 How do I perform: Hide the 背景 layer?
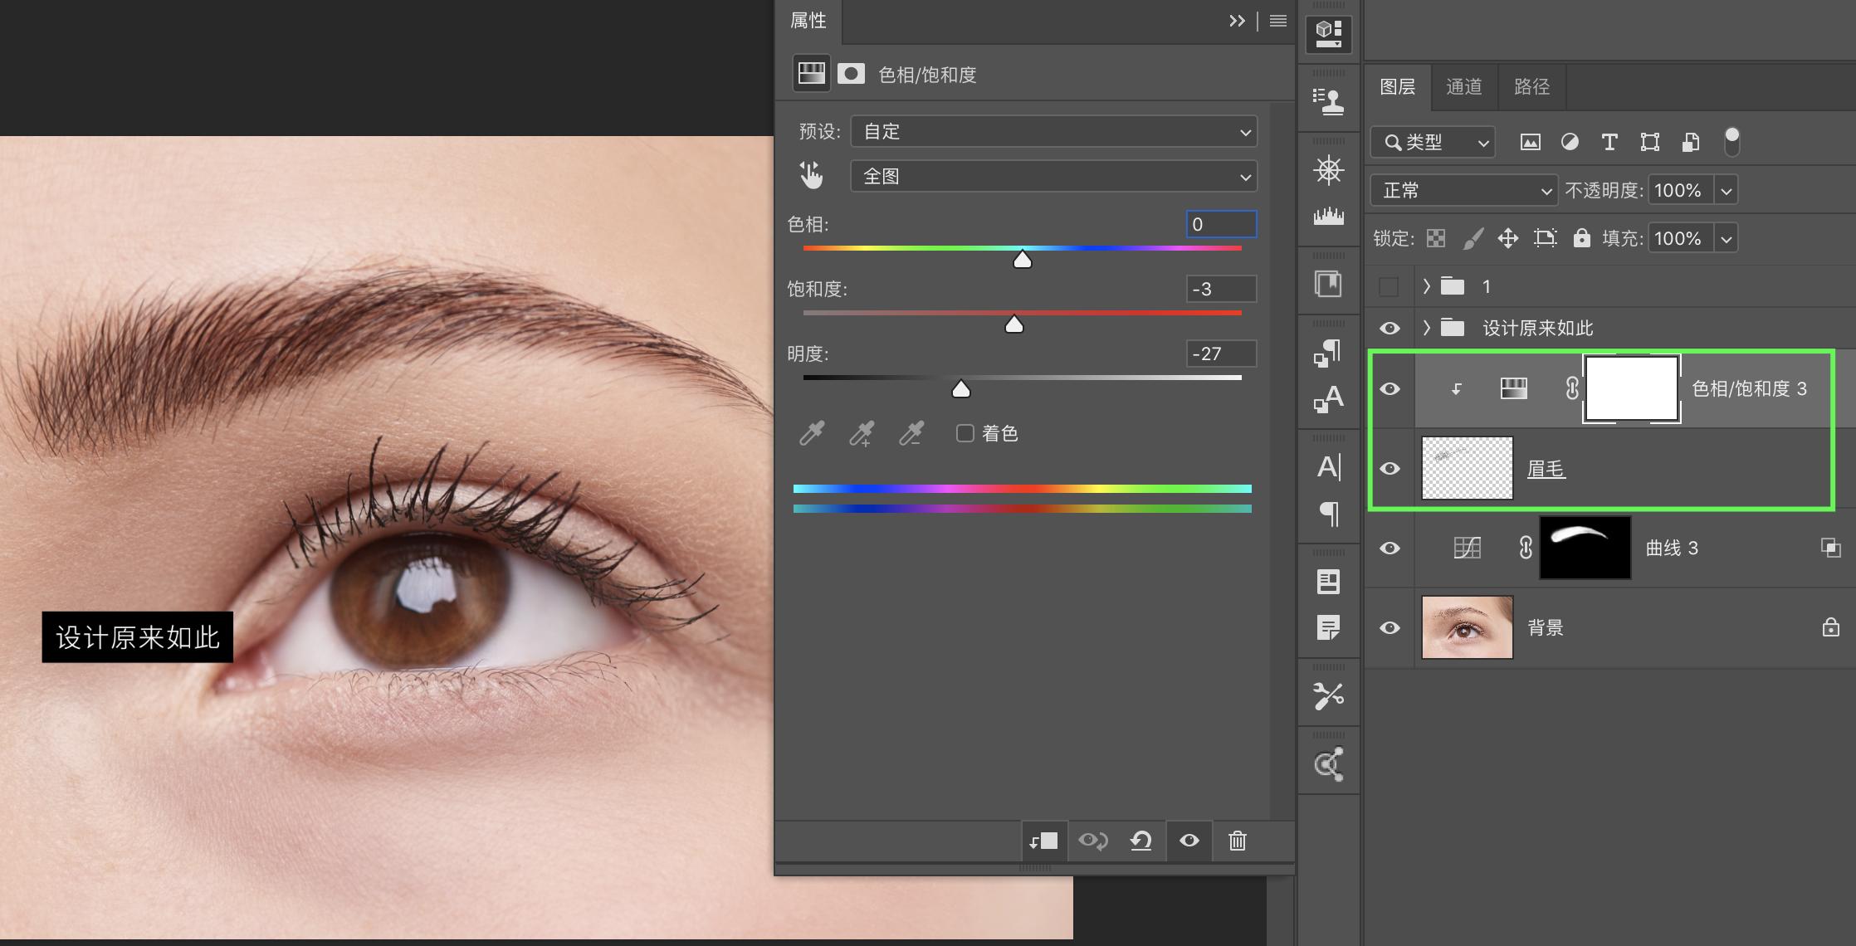pyautogui.click(x=1390, y=628)
